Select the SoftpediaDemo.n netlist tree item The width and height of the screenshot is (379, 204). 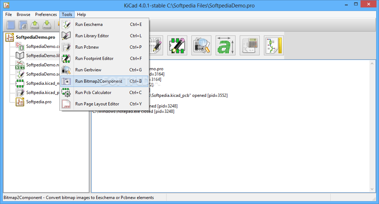43,65
